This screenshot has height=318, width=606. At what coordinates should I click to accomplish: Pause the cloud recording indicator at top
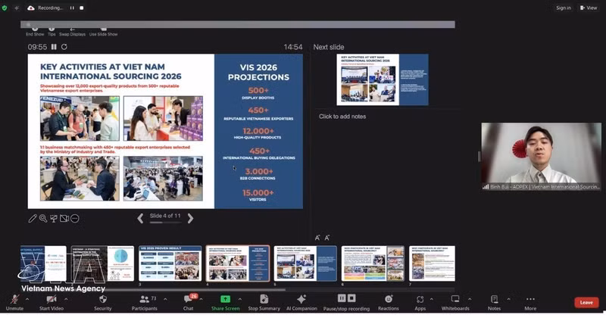pyautogui.click(x=72, y=8)
